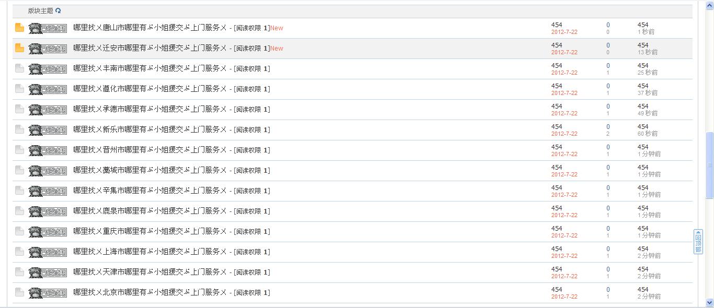Open the thread title mentioning 迁安市
This screenshot has width=714, height=308.
[x=150, y=48]
